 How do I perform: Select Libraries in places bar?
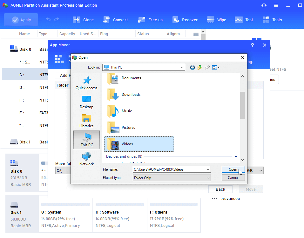tap(86, 121)
